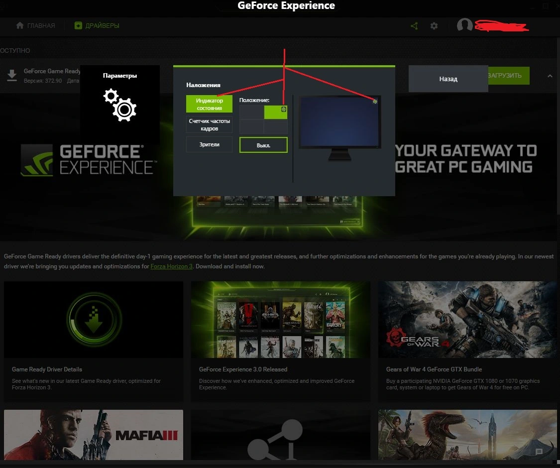
Task: Open the ДРАЙВЕРЫ tab
Action: tap(97, 26)
